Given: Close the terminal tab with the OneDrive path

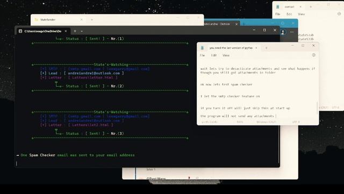Looking at the screenshot, I should click(66, 31).
